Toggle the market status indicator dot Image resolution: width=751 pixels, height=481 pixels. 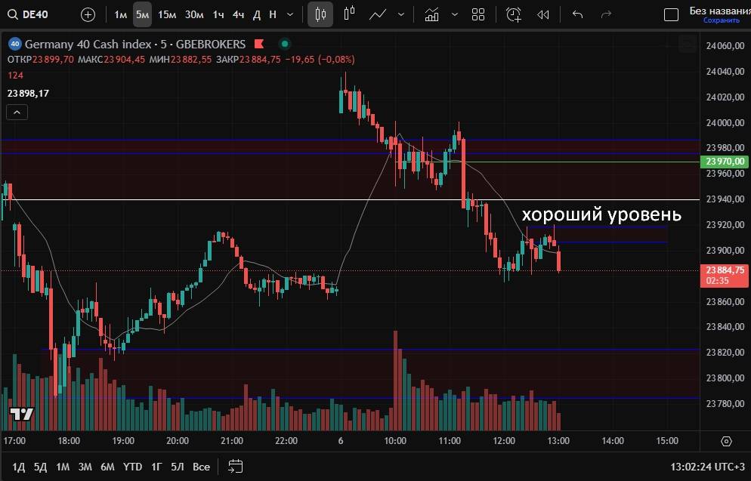[x=284, y=44]
